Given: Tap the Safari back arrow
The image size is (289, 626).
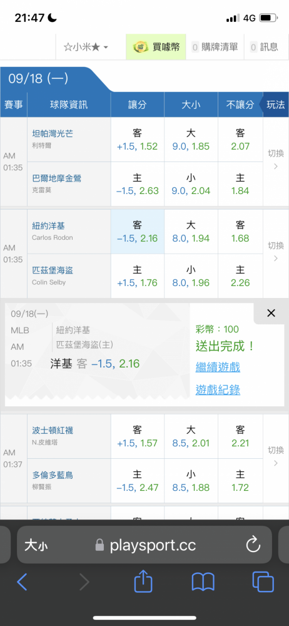Looking at the screenshot, I should click(x=23, y=582).
